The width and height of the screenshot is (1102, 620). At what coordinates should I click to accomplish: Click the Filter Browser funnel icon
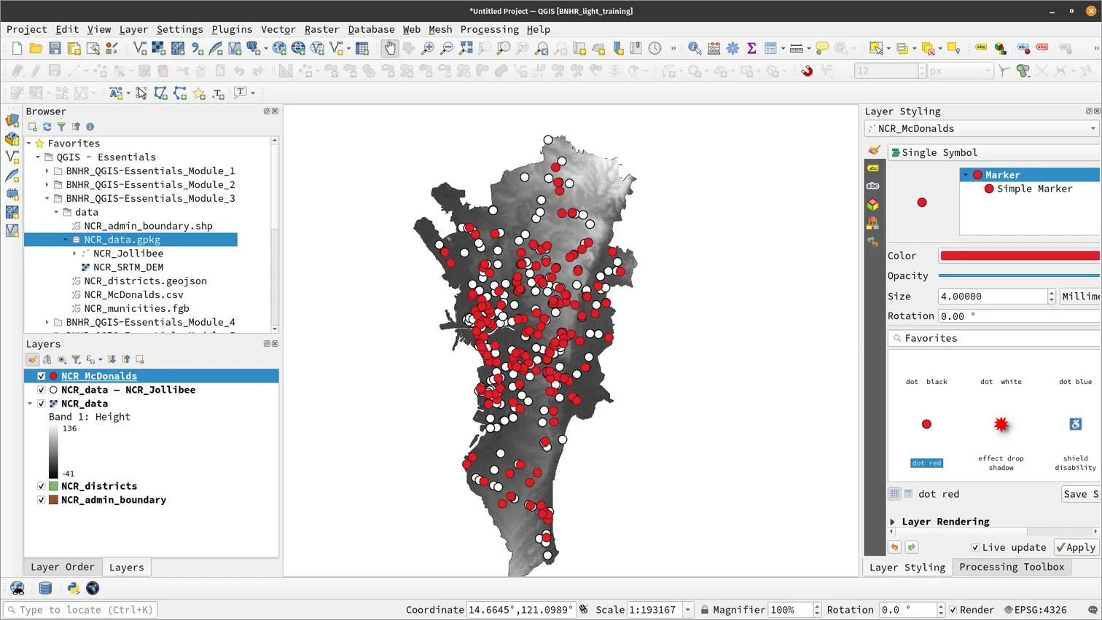pos(61,127)
